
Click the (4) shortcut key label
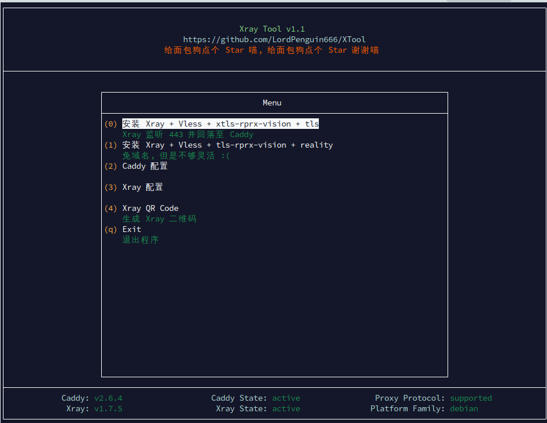coord(111,209)
